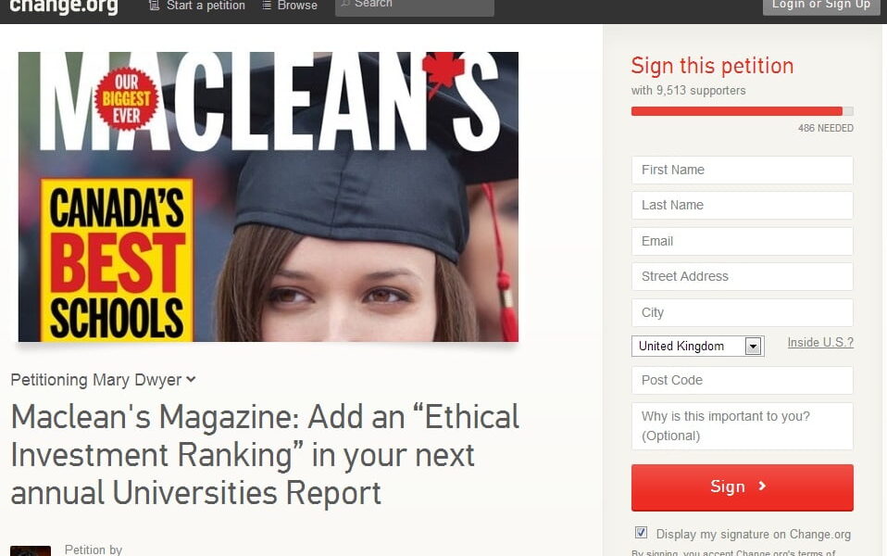The width and height of the screenshot is (887, 556).
Task: Click the arrow icon on Sign button
Action: [762, 486]
